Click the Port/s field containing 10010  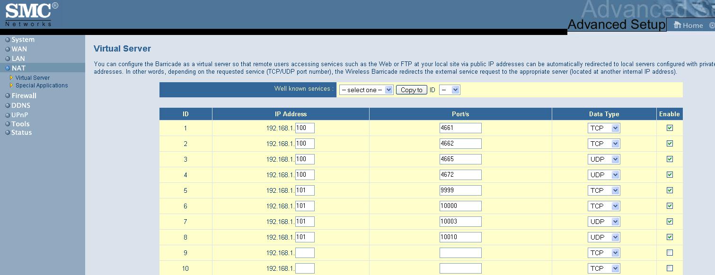click(460, 237)
